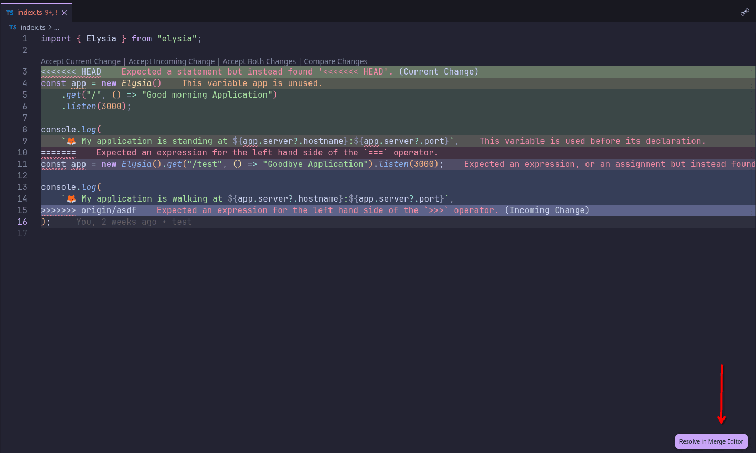Accept Both Changes in merge conflict

tap(259, 61)
